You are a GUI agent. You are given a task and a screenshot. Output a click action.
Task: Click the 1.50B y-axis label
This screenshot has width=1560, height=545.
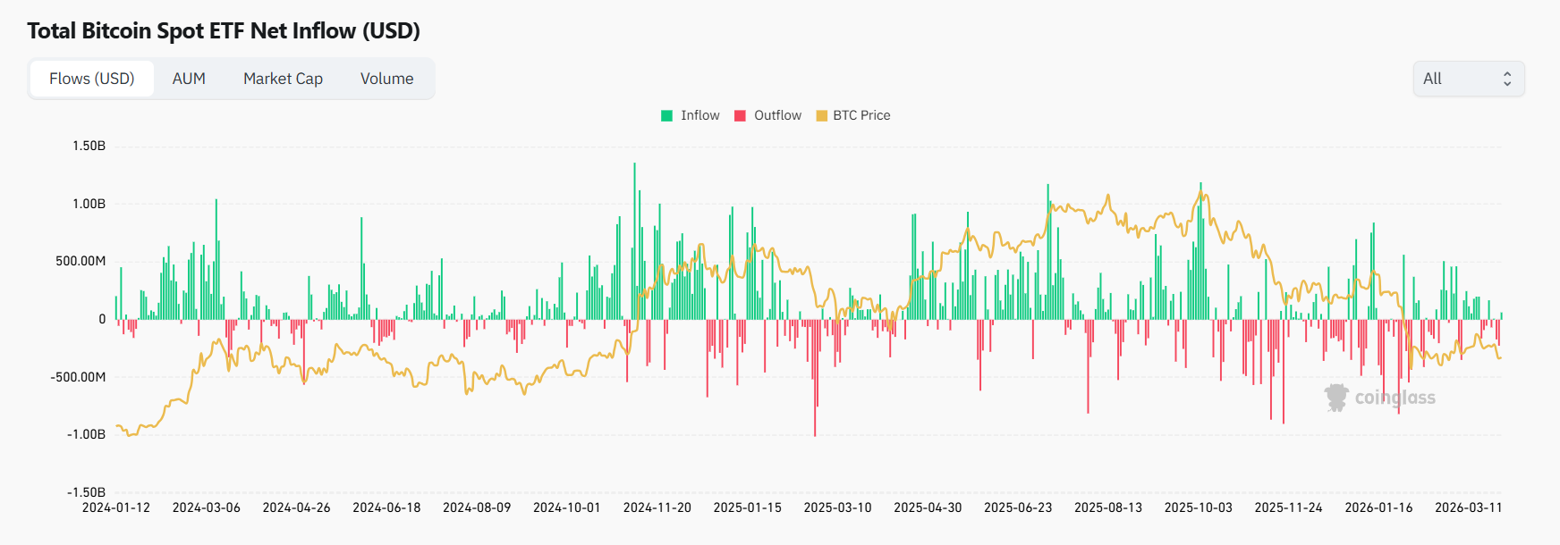click(x=89, y=146)
